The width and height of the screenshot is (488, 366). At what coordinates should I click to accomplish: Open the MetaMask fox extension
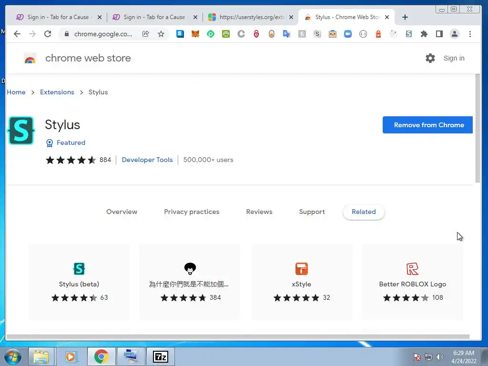[195, 34]
